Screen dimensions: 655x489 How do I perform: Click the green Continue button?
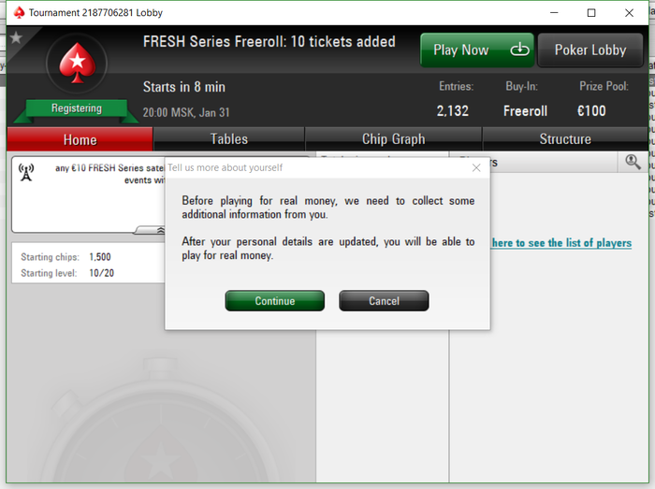(275, 301)
